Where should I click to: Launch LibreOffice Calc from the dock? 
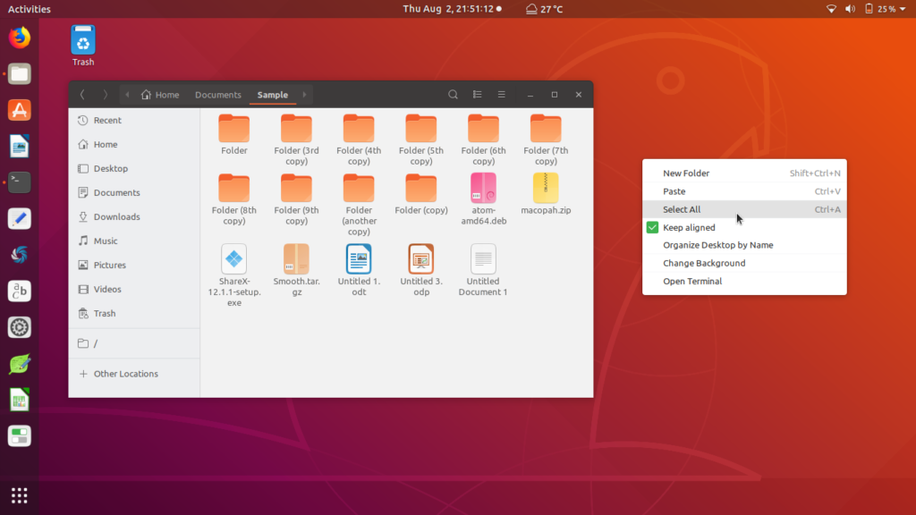[19, 401]
